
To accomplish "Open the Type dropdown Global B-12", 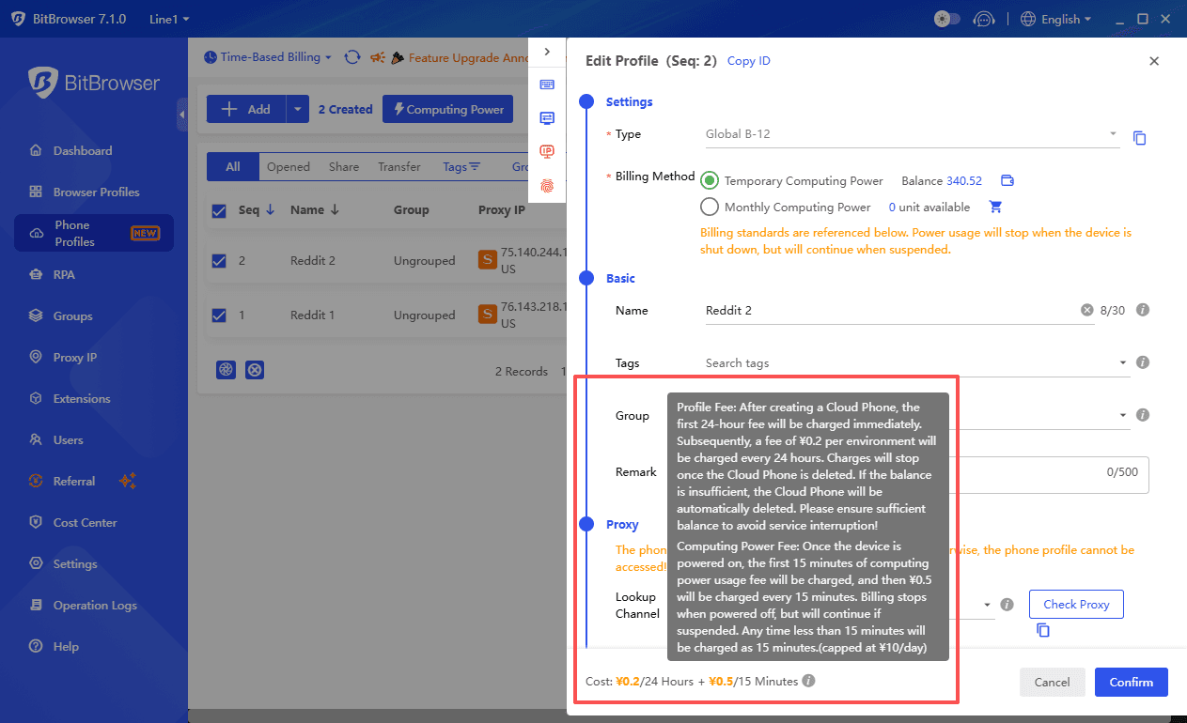I will [912, 134].
